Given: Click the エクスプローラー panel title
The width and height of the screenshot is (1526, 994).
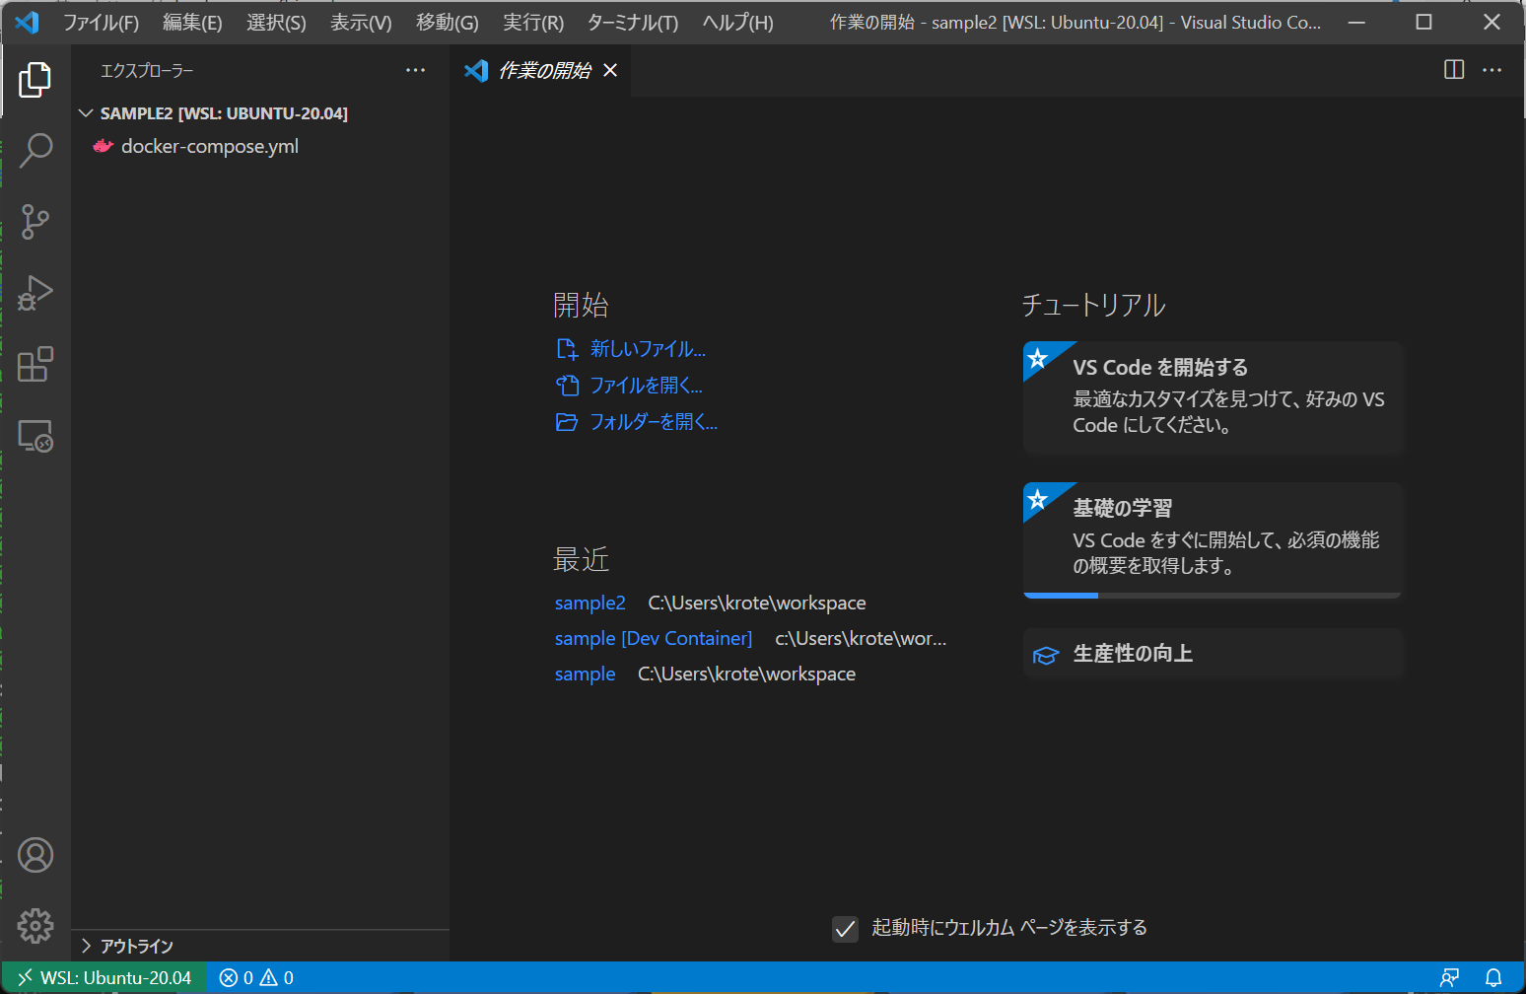Looking at the screenshot, I should tap(147, 71).
